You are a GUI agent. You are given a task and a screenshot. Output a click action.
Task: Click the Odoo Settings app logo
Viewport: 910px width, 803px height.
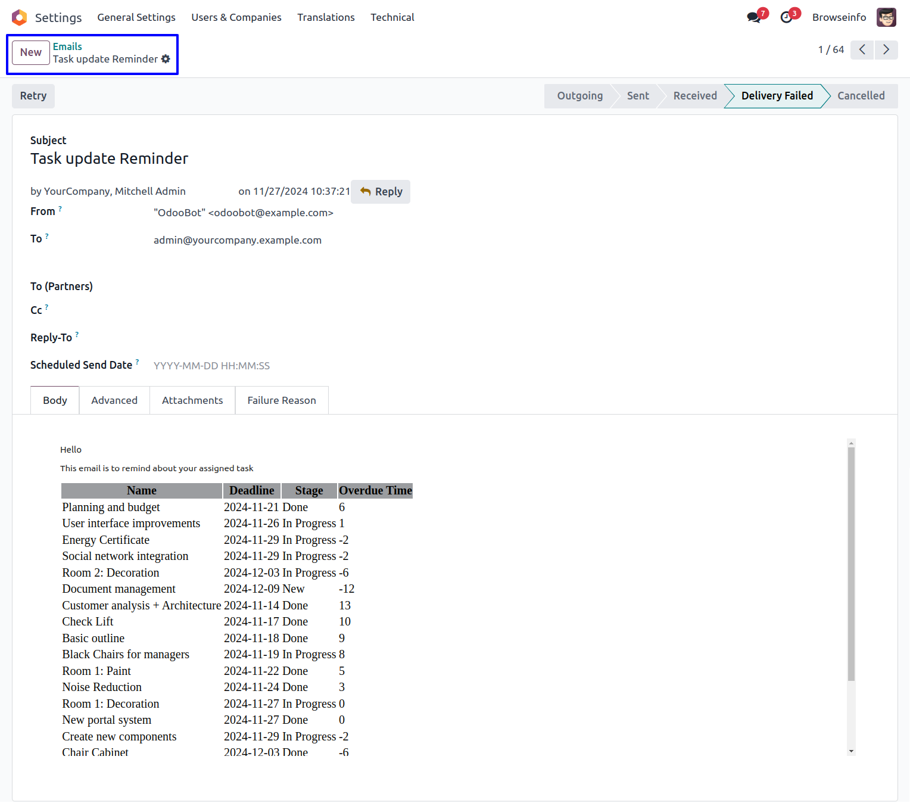20,17
